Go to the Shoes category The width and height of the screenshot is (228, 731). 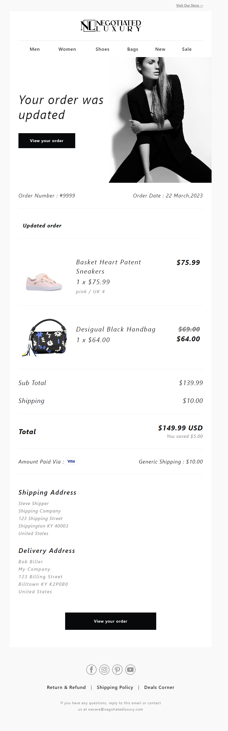pyautogui.click(x=102, y=49)
